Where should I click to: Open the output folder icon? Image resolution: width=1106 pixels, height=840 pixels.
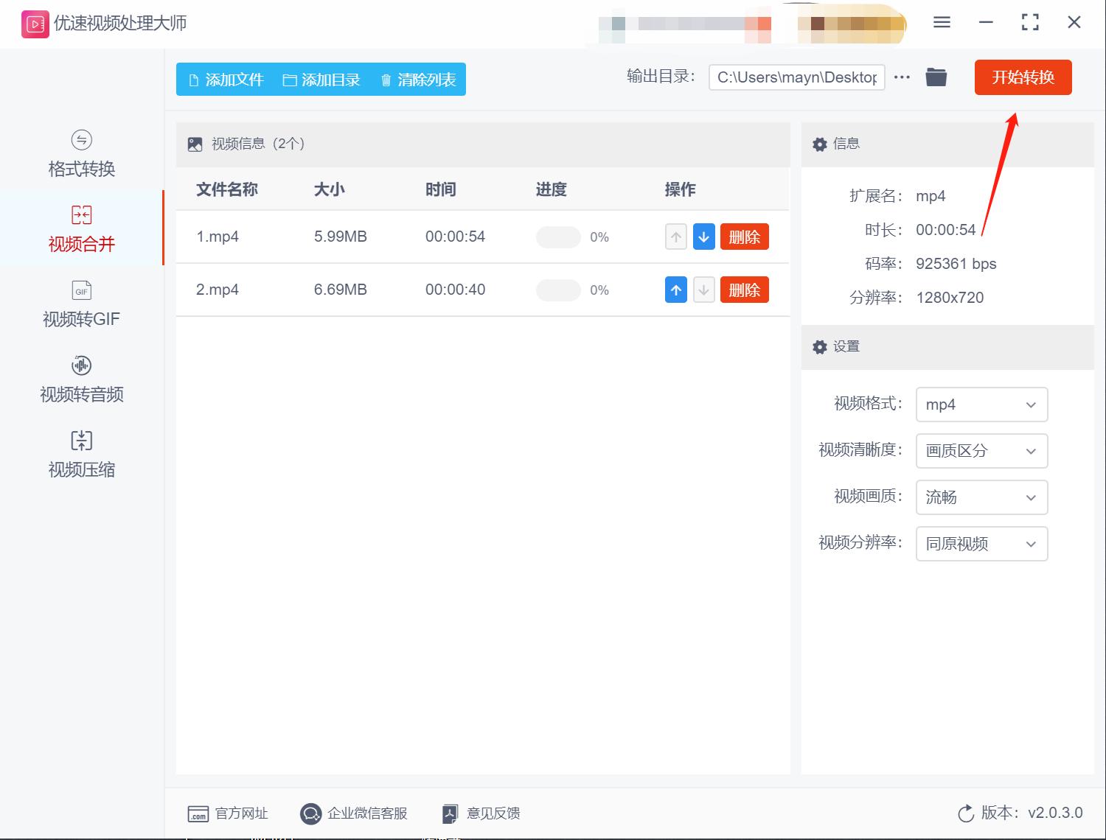coord(936,77)
